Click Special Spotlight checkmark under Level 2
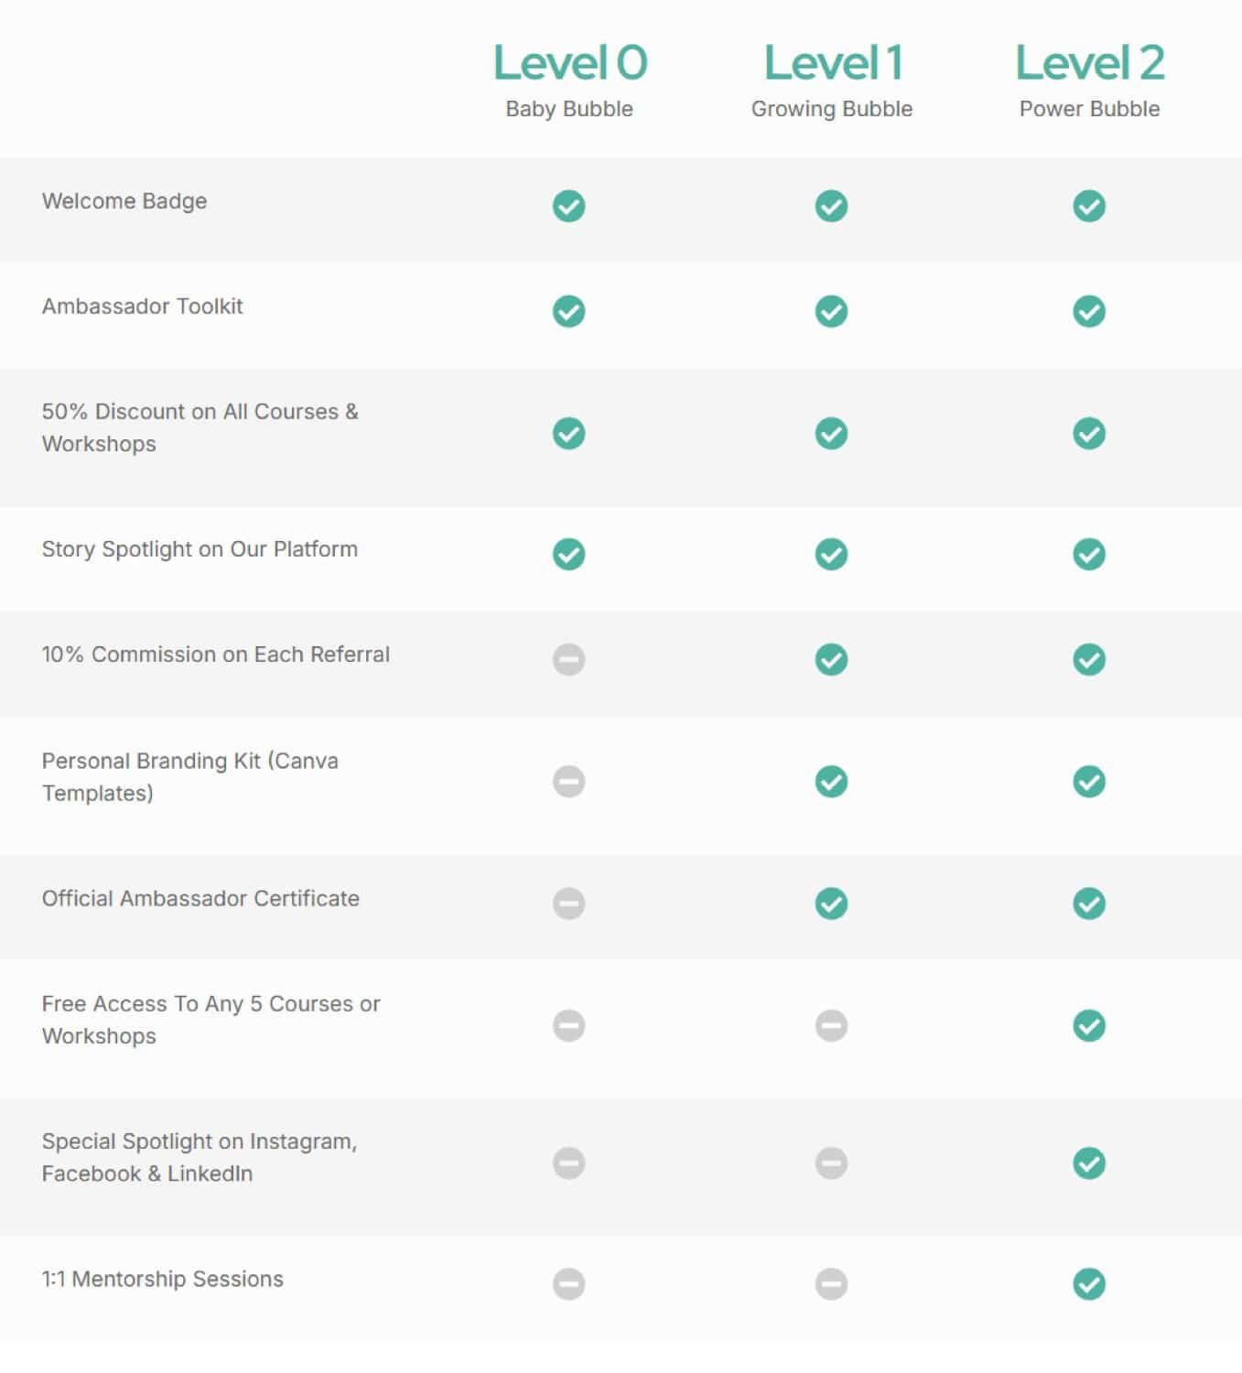Screen dimensions: 1242x1373 pyautogui.click(x=1089, y=1163)
